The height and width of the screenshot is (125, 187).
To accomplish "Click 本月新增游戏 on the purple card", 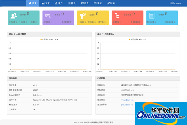I will pos(66,22).
